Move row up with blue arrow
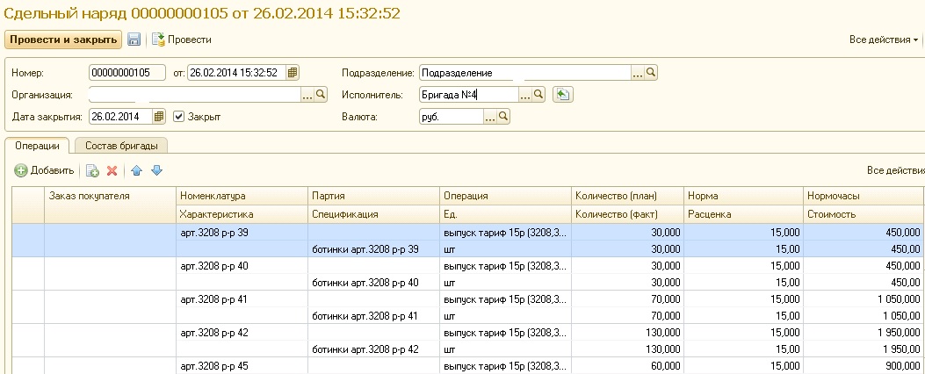 pos(136,170)
